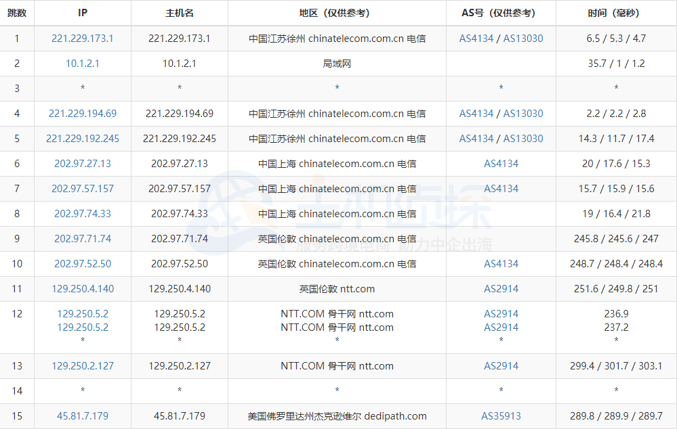This screenshot has height=429, width=677.
Task: Open AS35913 link in final hop
Action: [500, 416]
